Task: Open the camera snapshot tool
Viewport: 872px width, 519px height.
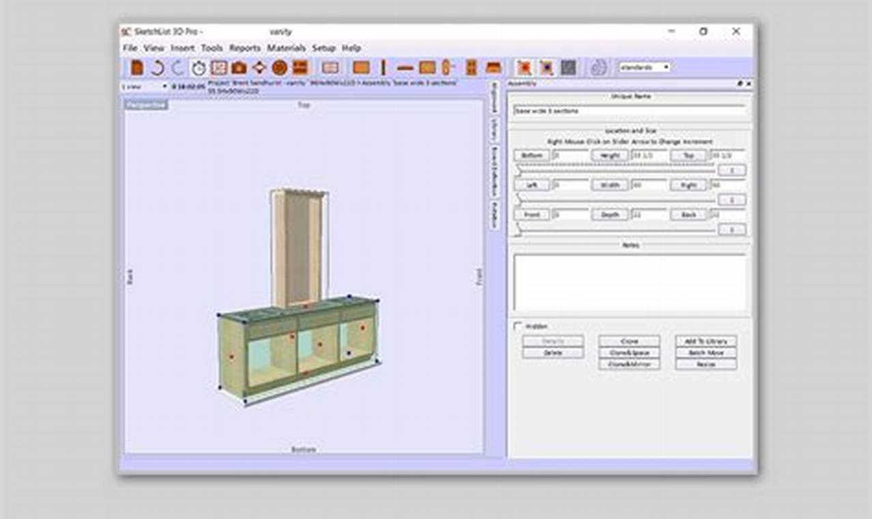Action: click(x=239, y=67)
